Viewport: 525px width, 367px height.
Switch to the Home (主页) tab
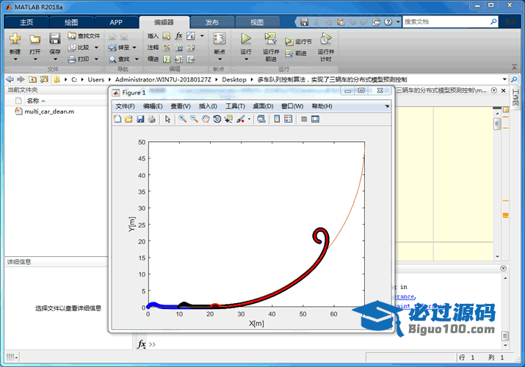tap(26, 22)
